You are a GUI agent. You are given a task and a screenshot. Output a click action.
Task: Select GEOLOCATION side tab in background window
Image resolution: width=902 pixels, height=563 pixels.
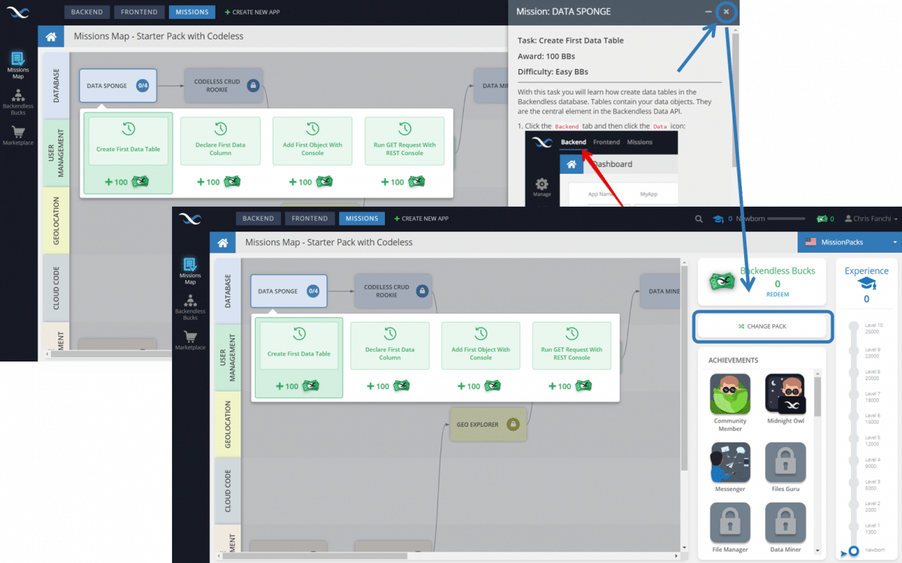(x=56, y=219)
